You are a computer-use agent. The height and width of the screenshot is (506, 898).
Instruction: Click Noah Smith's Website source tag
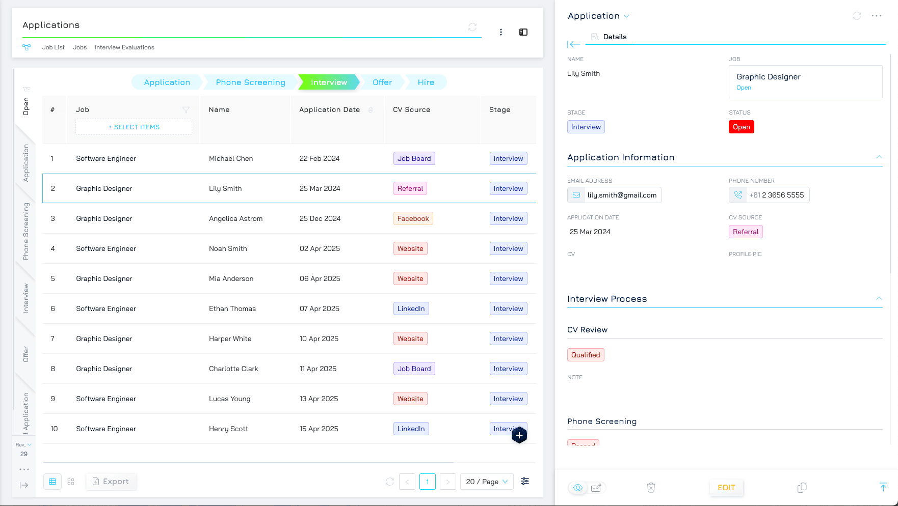click(410, 248)
